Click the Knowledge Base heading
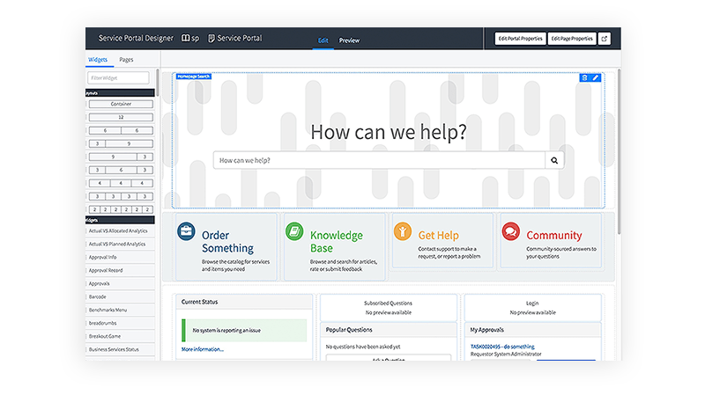Image resolution: width=705 pixels, height=402 pixels. click(x=337, y=241)
